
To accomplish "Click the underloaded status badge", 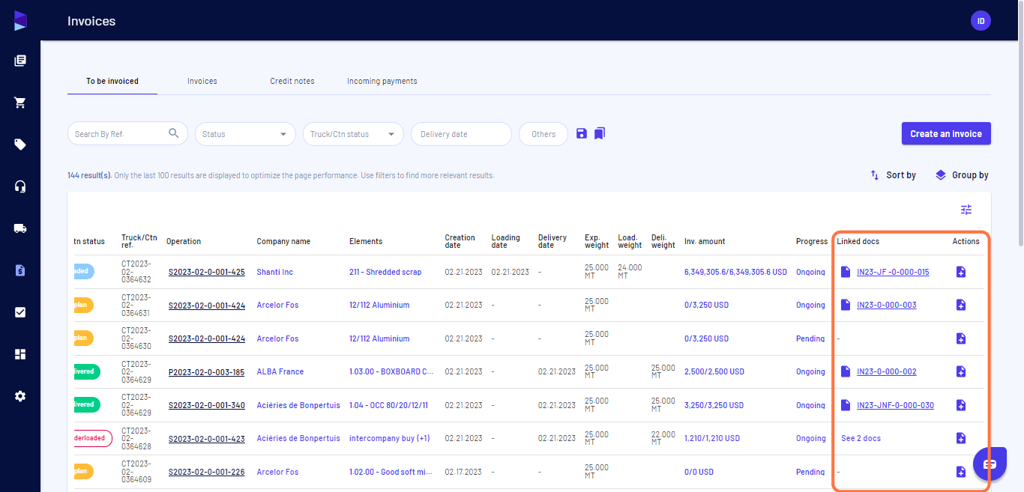I will (x=91, y=438).
